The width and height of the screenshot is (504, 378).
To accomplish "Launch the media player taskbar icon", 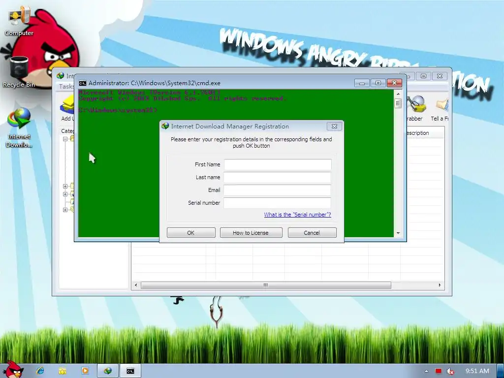I will tap(85, 371).
